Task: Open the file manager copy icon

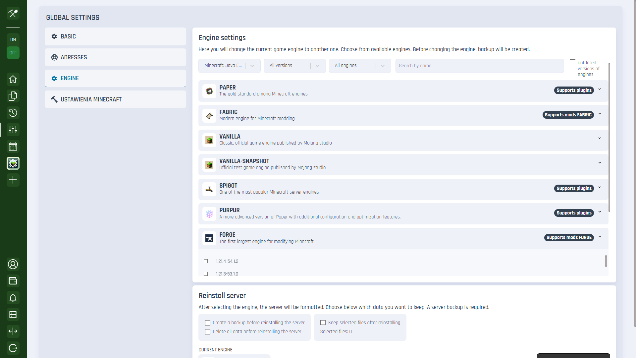Action: pos(13,96)
